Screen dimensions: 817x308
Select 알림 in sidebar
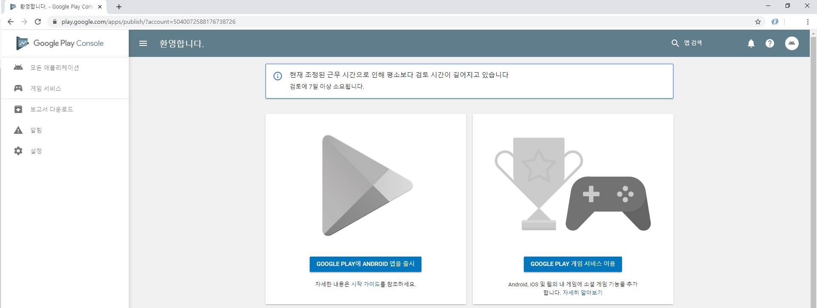click(x=65, y=130)
